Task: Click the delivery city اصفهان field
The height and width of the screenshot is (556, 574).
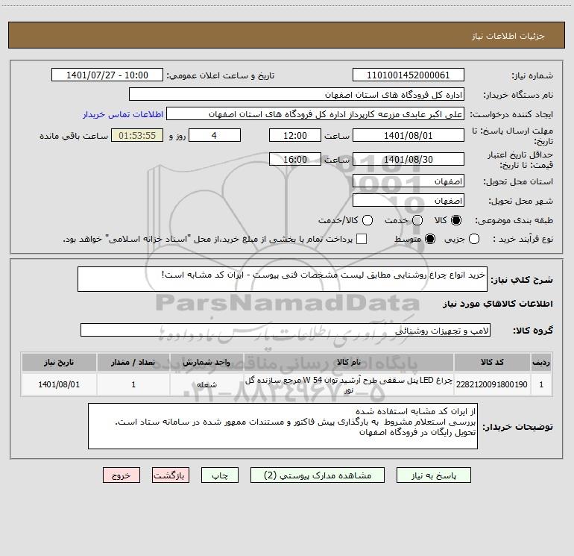Action: (409, 201)
